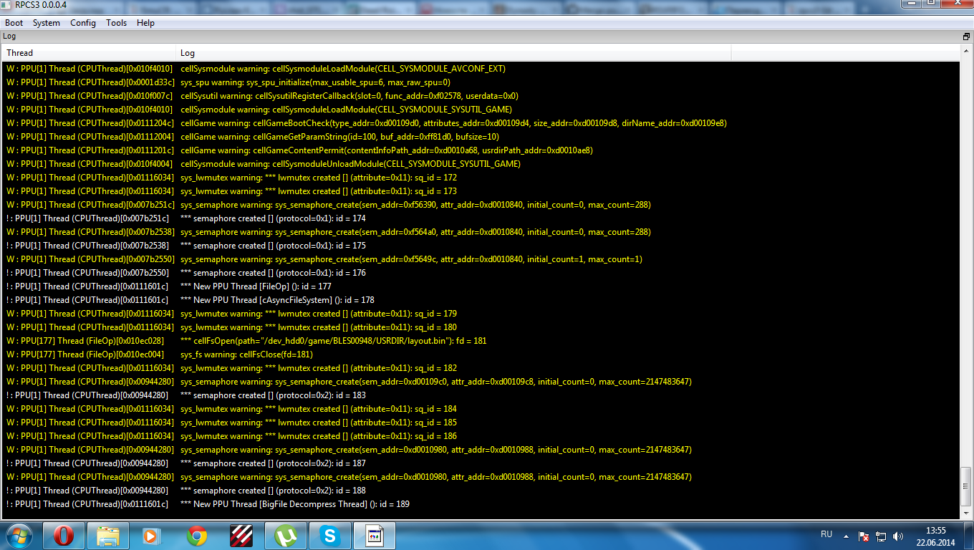Launch Windows Media Player from taskbar
The height and width of the screenshot is (550, 974).
click(153, 535)
